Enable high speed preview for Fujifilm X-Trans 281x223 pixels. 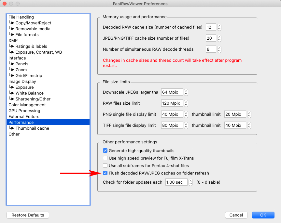click(105, 158)
